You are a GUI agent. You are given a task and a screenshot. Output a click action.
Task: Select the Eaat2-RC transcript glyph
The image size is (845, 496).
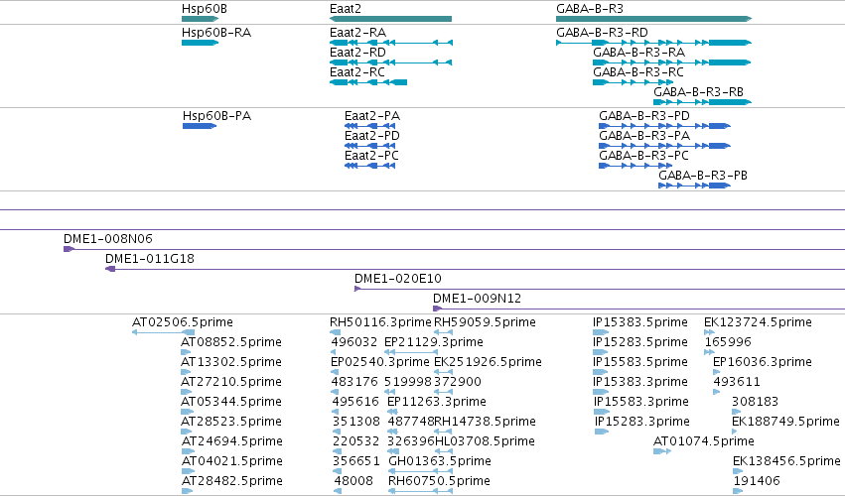tap(368, 82)
